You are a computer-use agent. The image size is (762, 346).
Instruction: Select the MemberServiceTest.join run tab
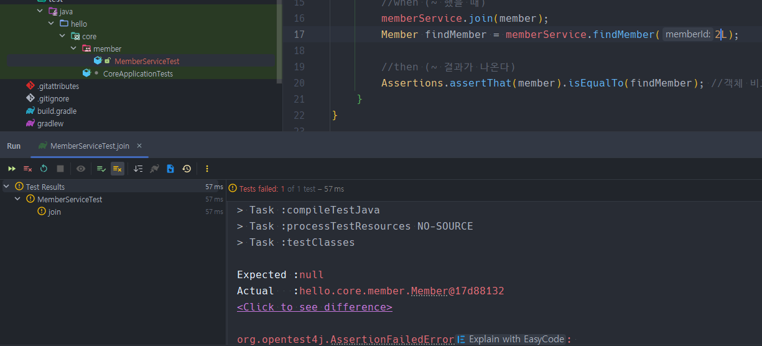coord(90,146)
